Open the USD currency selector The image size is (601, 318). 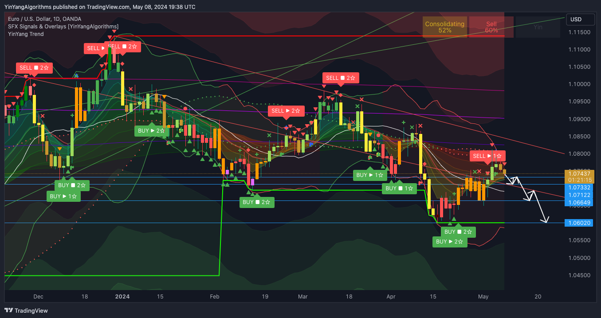pos(581,20)
